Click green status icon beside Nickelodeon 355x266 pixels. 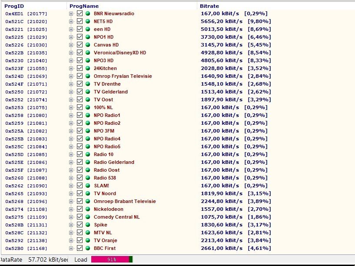pyautogui.click(x=88, y=209)
